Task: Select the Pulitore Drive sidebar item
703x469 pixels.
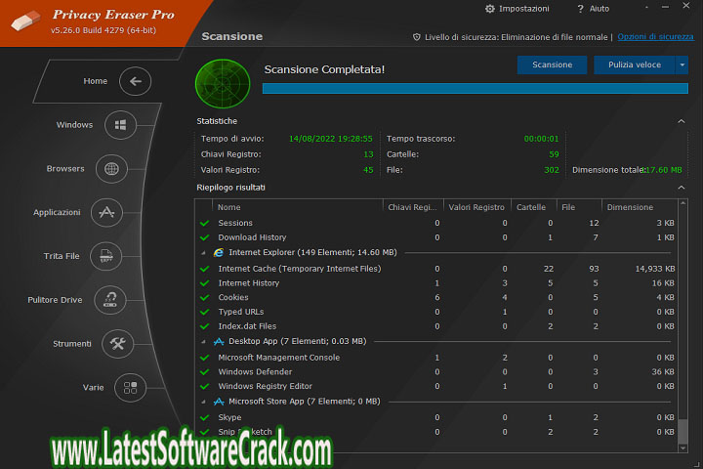Action: pyautogui.click(x=55, y=300)
